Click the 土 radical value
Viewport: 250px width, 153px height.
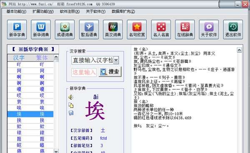click(103, 130)
